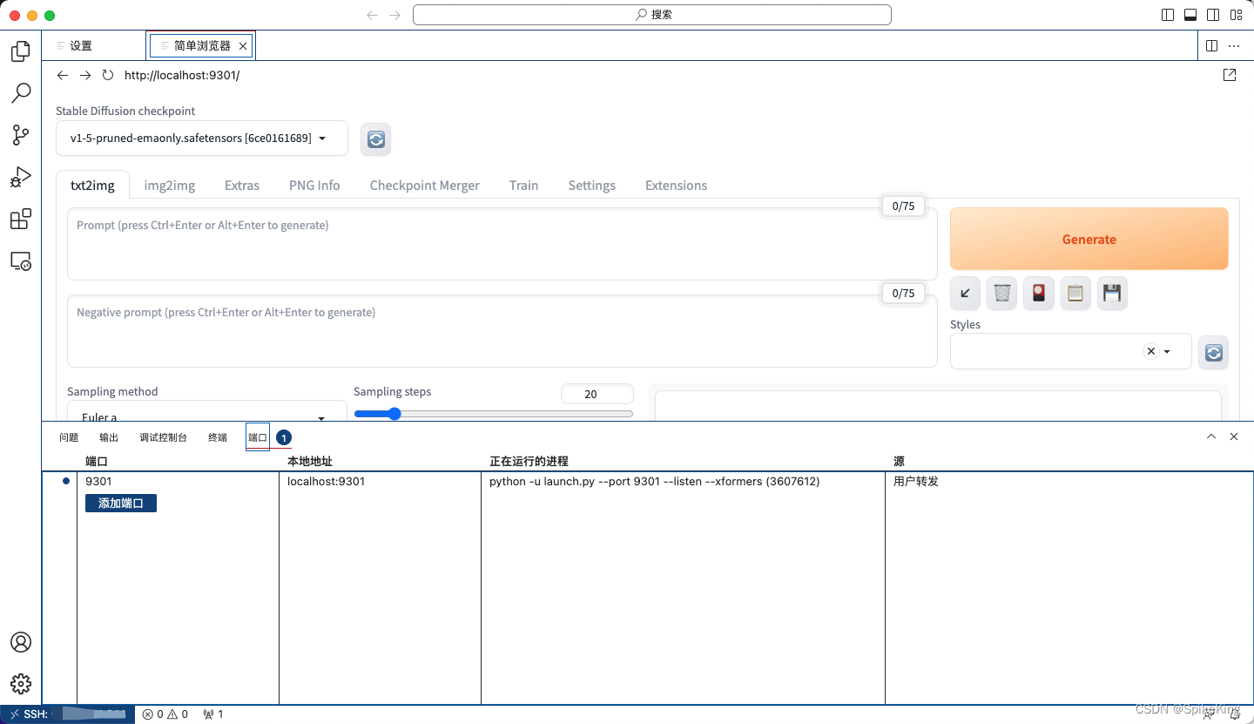Switch to Extras tab
The height and width of the screenshot is (724, 1254).
coord(242,186)
